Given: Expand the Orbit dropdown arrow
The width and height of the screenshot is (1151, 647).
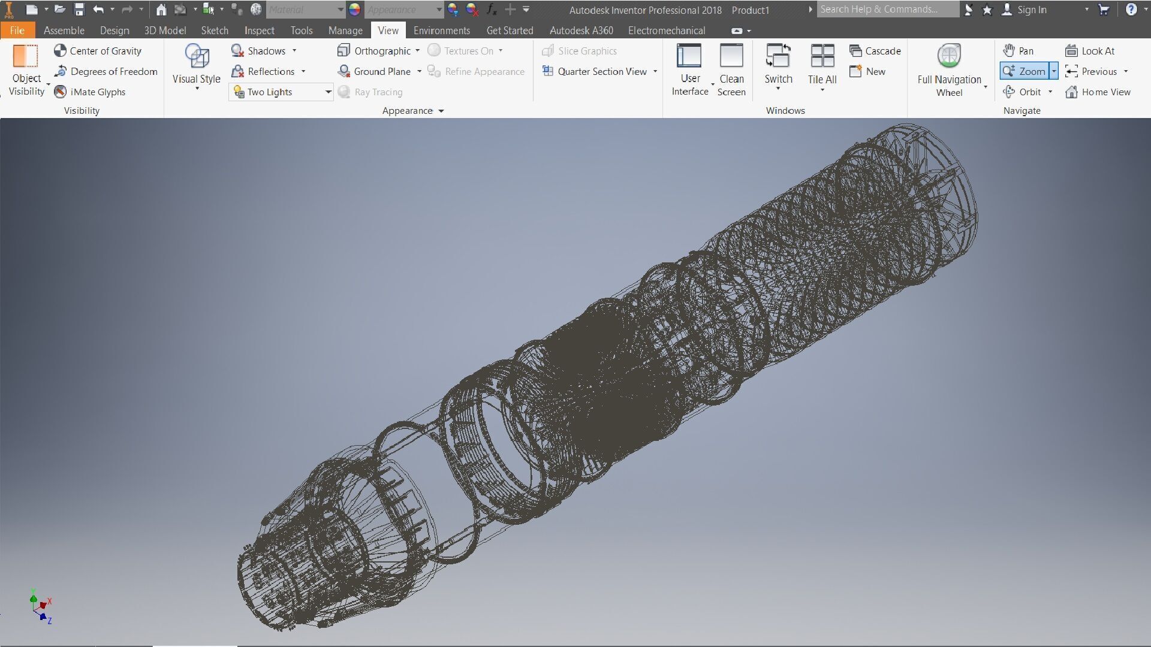Looking at the screenshot, I should (x=1050, y=92).
